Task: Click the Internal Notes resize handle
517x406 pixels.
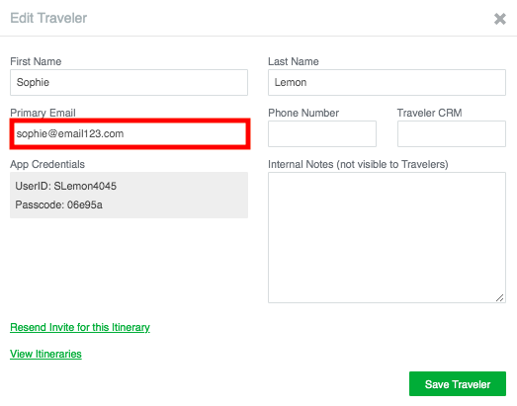Action: point(499,297)
